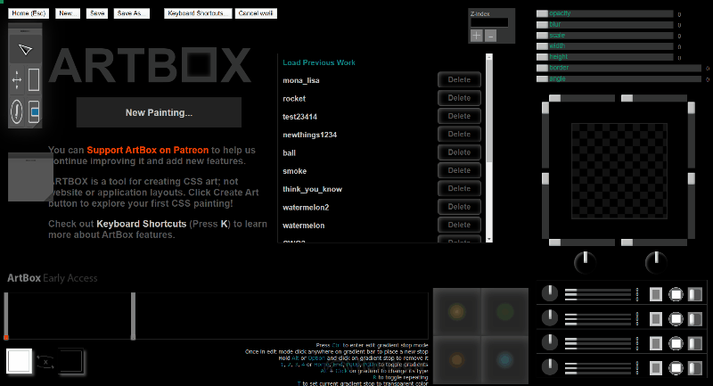The width and height of the screenshot is (713, 386).
Task: Toggle first row's on/off switch
Action: (695, 294)
